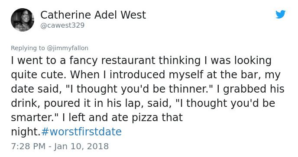The height and width of the screenshot is (157, 298).
Task: Click the Jan 10, 2018 date
Action: pyautogui.click(x=81, y=146)
